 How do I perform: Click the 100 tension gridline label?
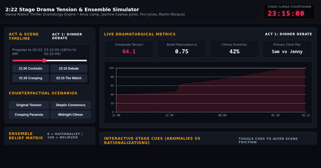click(111, 68)
